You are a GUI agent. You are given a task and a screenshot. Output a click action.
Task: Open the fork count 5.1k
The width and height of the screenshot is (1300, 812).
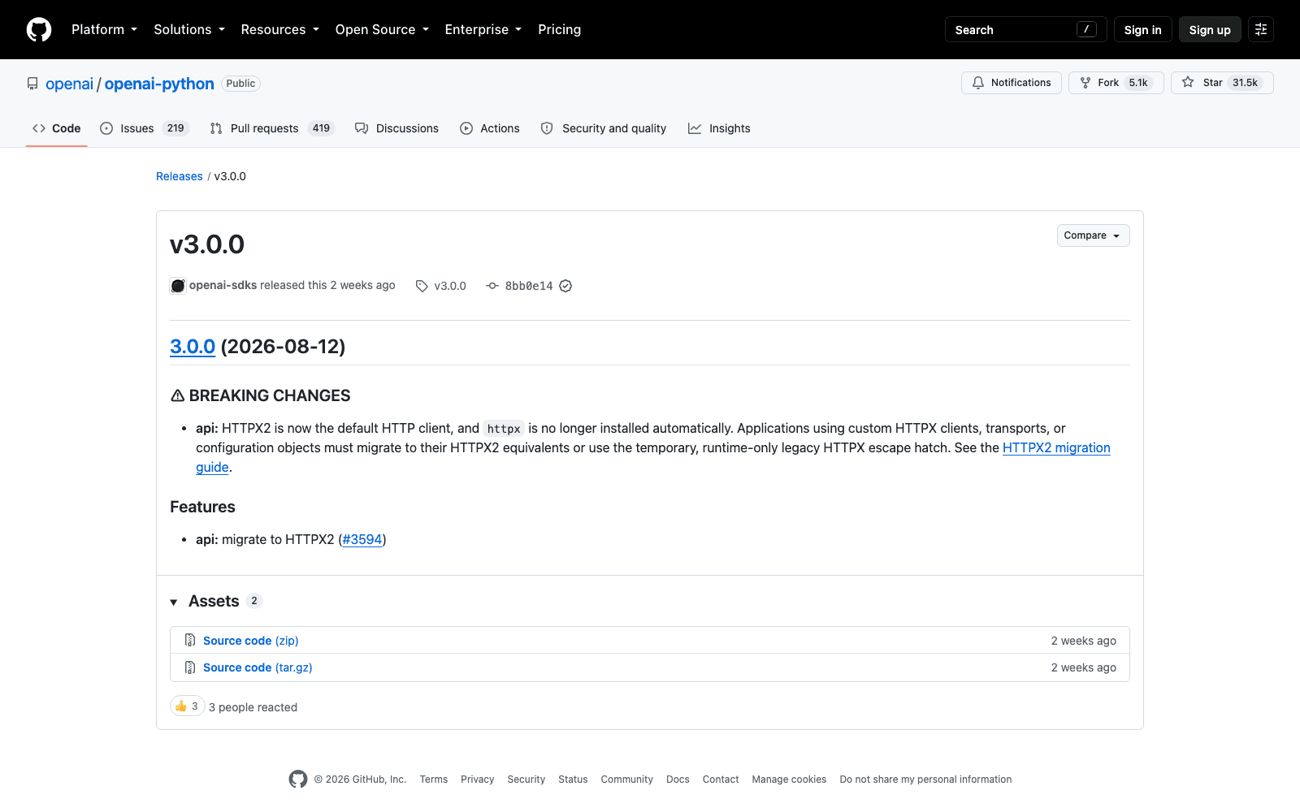click(x=1138, y=83)
